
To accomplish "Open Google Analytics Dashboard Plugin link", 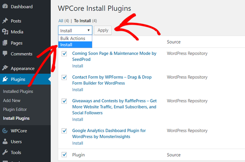I will [x=109, y=134].
